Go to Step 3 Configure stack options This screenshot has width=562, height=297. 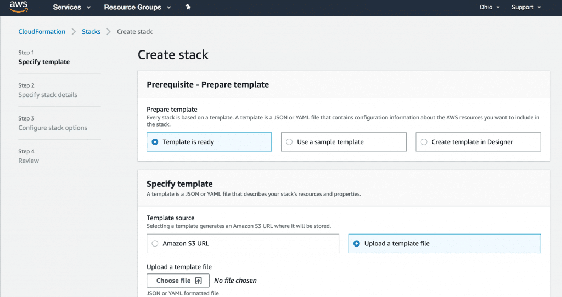tap(53, 128)
